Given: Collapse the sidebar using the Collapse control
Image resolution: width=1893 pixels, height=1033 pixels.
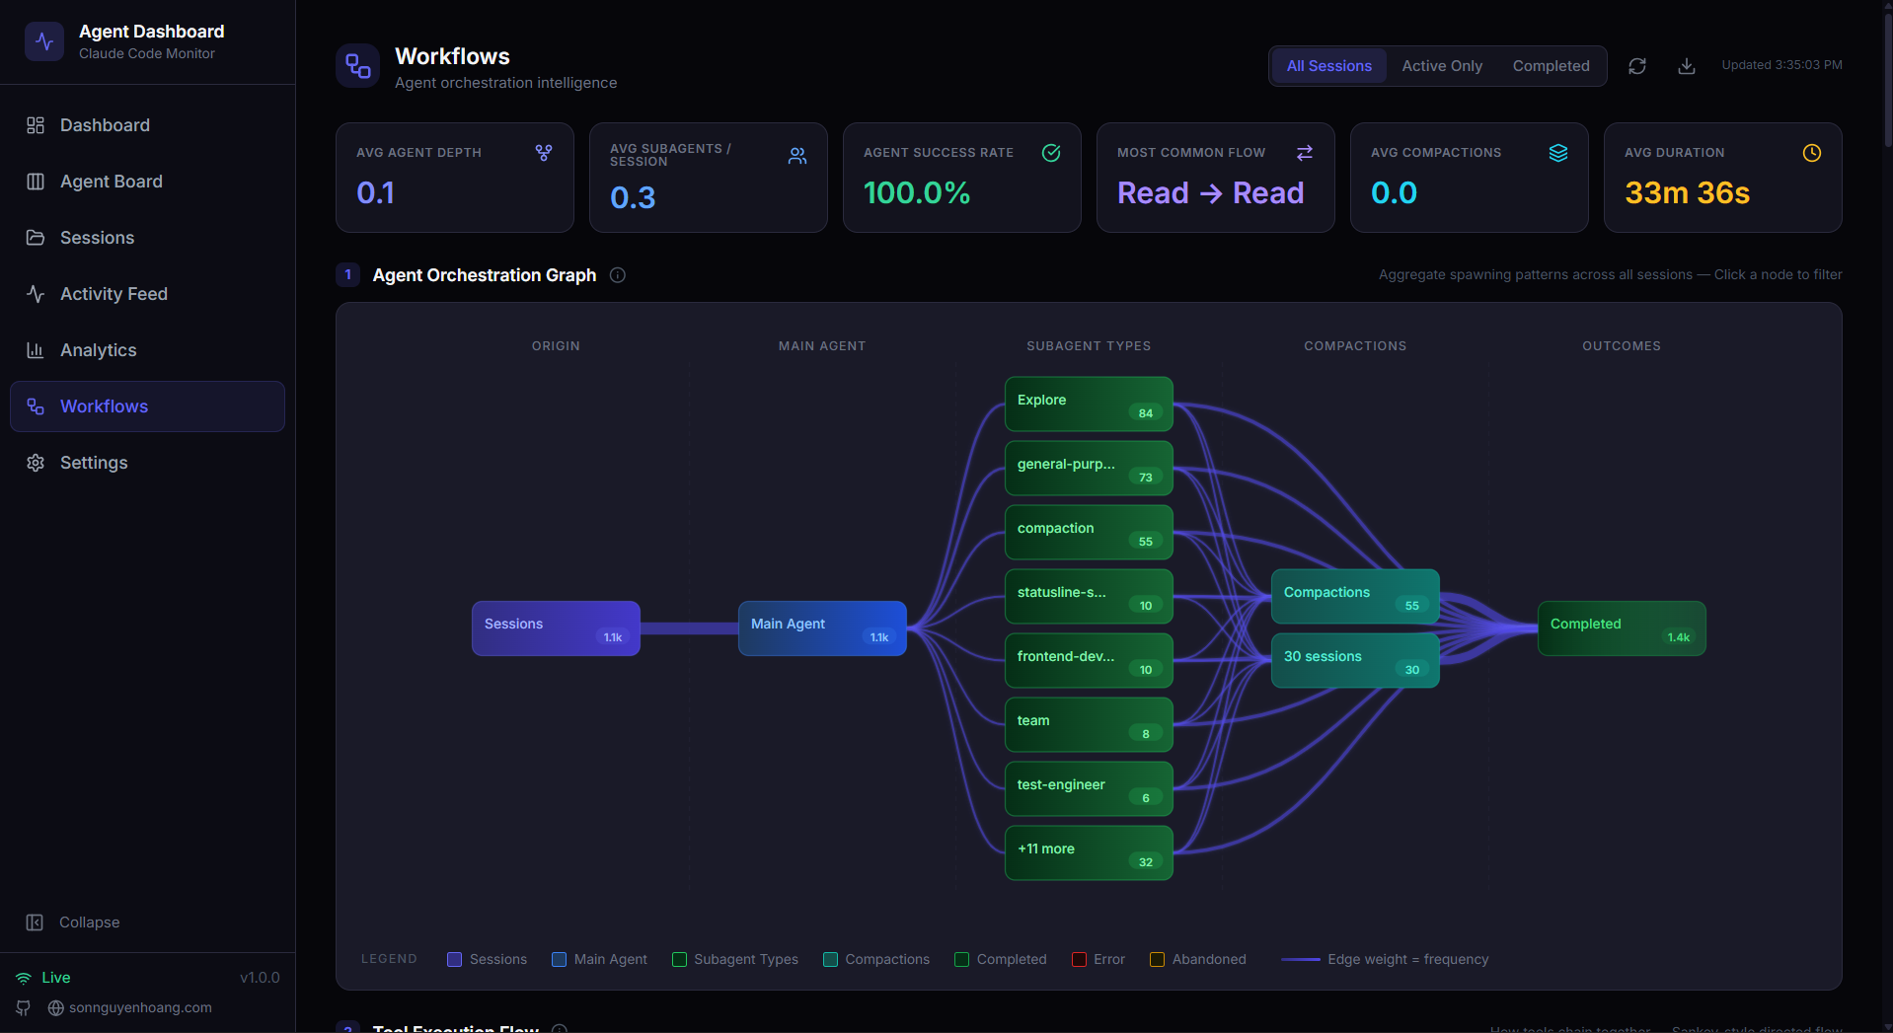Looking at the screenshot, I should click(x=73, y=922).
